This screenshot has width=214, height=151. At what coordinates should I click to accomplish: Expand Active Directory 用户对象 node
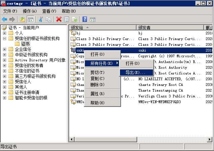(4, 60)
